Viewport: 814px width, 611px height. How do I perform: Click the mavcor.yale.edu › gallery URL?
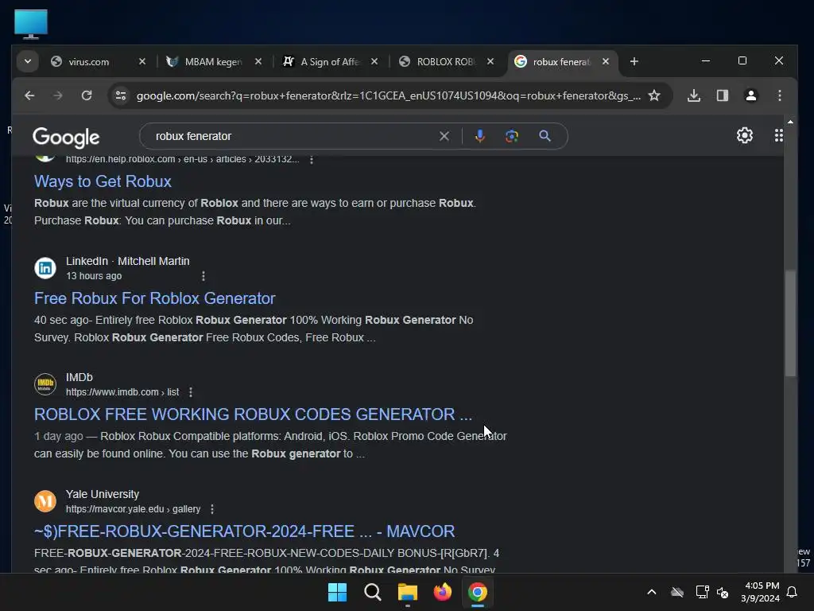[x=133, y=509]
